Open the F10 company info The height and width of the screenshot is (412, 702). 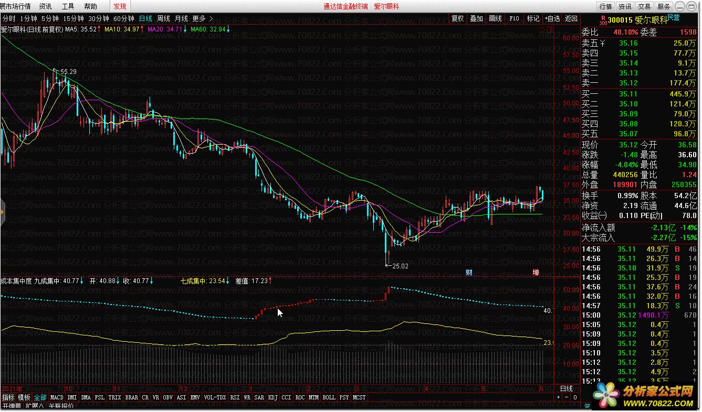point(514,18)
